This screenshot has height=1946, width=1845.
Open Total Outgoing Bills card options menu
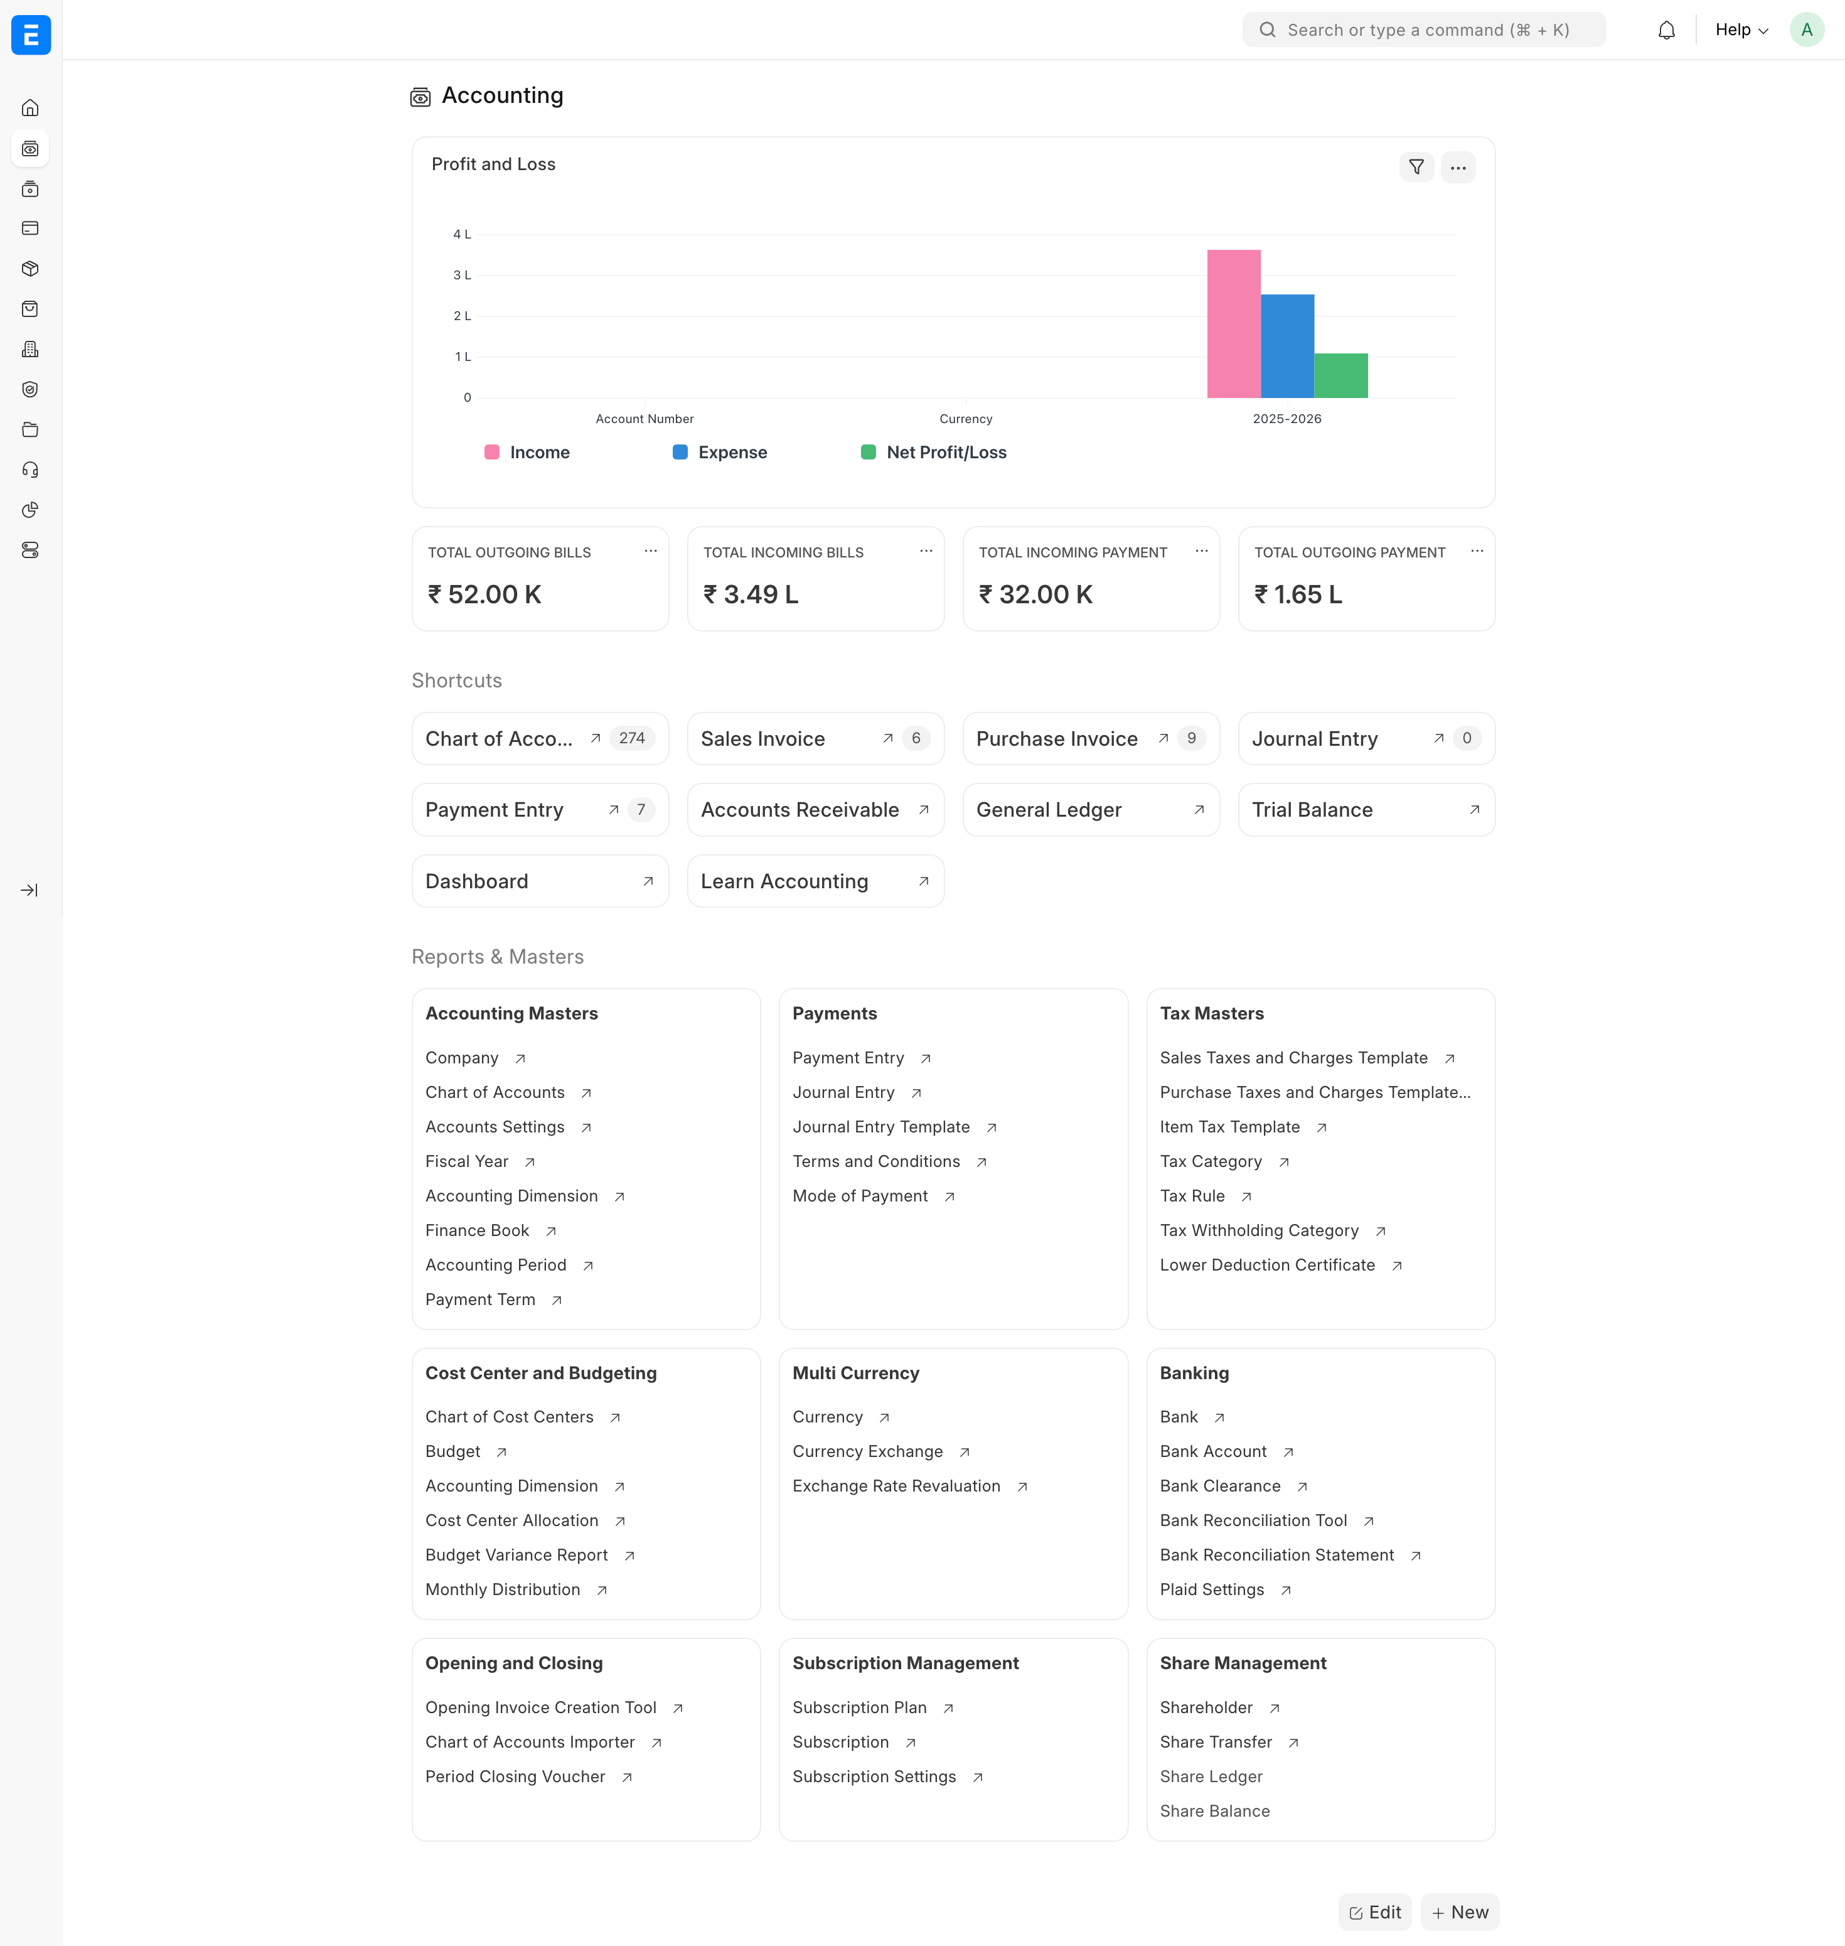pos(650,552)
